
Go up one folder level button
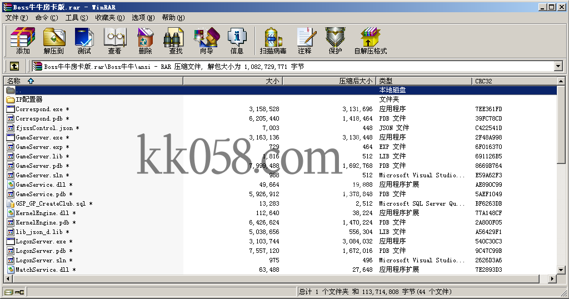coord(14,66)
